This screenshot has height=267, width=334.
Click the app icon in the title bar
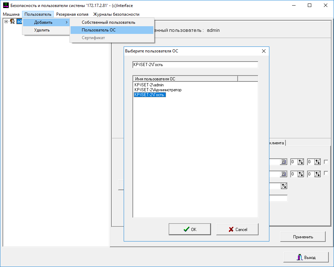(x=5, y=6)
